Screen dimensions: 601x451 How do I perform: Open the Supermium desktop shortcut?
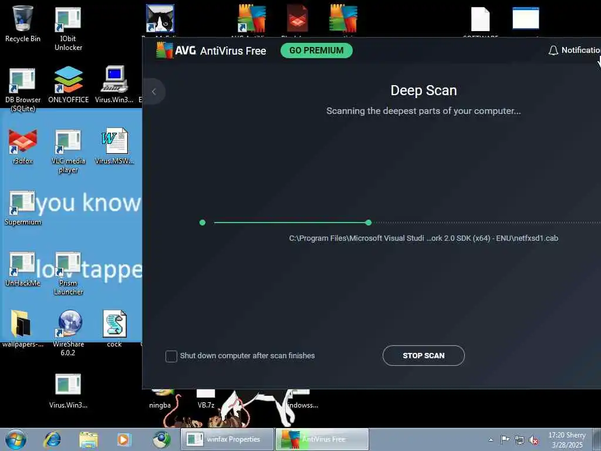tap(23, 208)
